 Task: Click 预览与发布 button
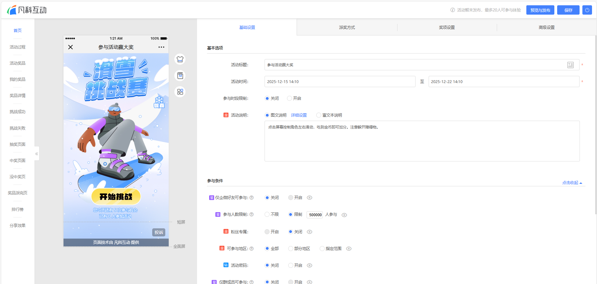[540, 10]
